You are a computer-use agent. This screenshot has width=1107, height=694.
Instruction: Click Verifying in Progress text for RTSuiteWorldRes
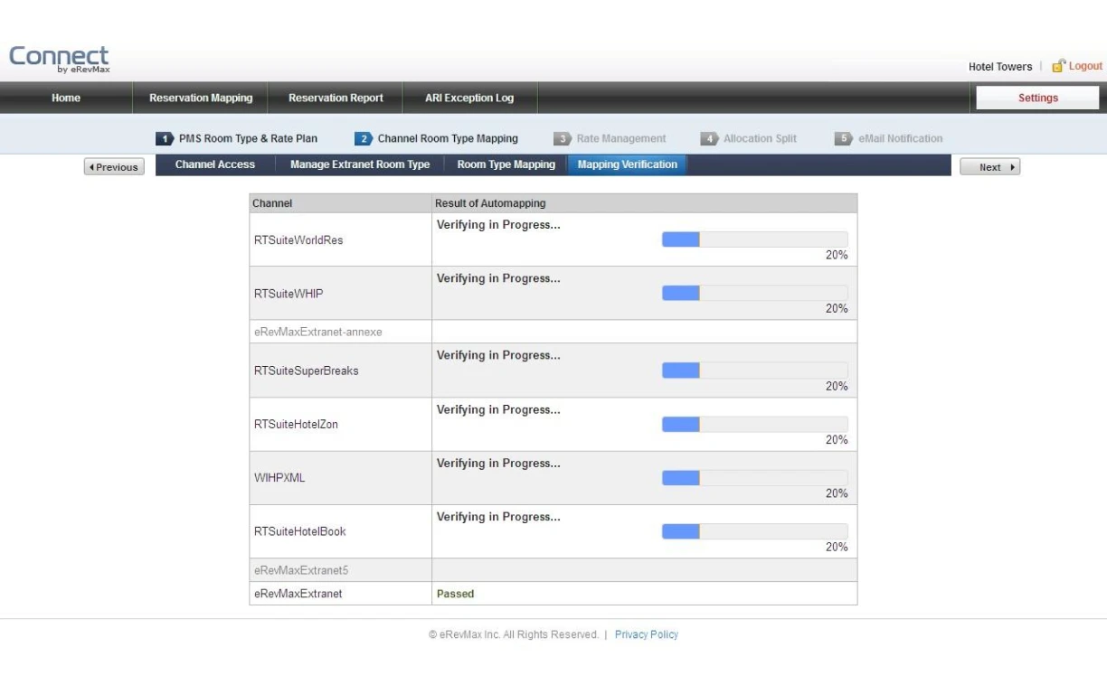click(x=498, y=225)
